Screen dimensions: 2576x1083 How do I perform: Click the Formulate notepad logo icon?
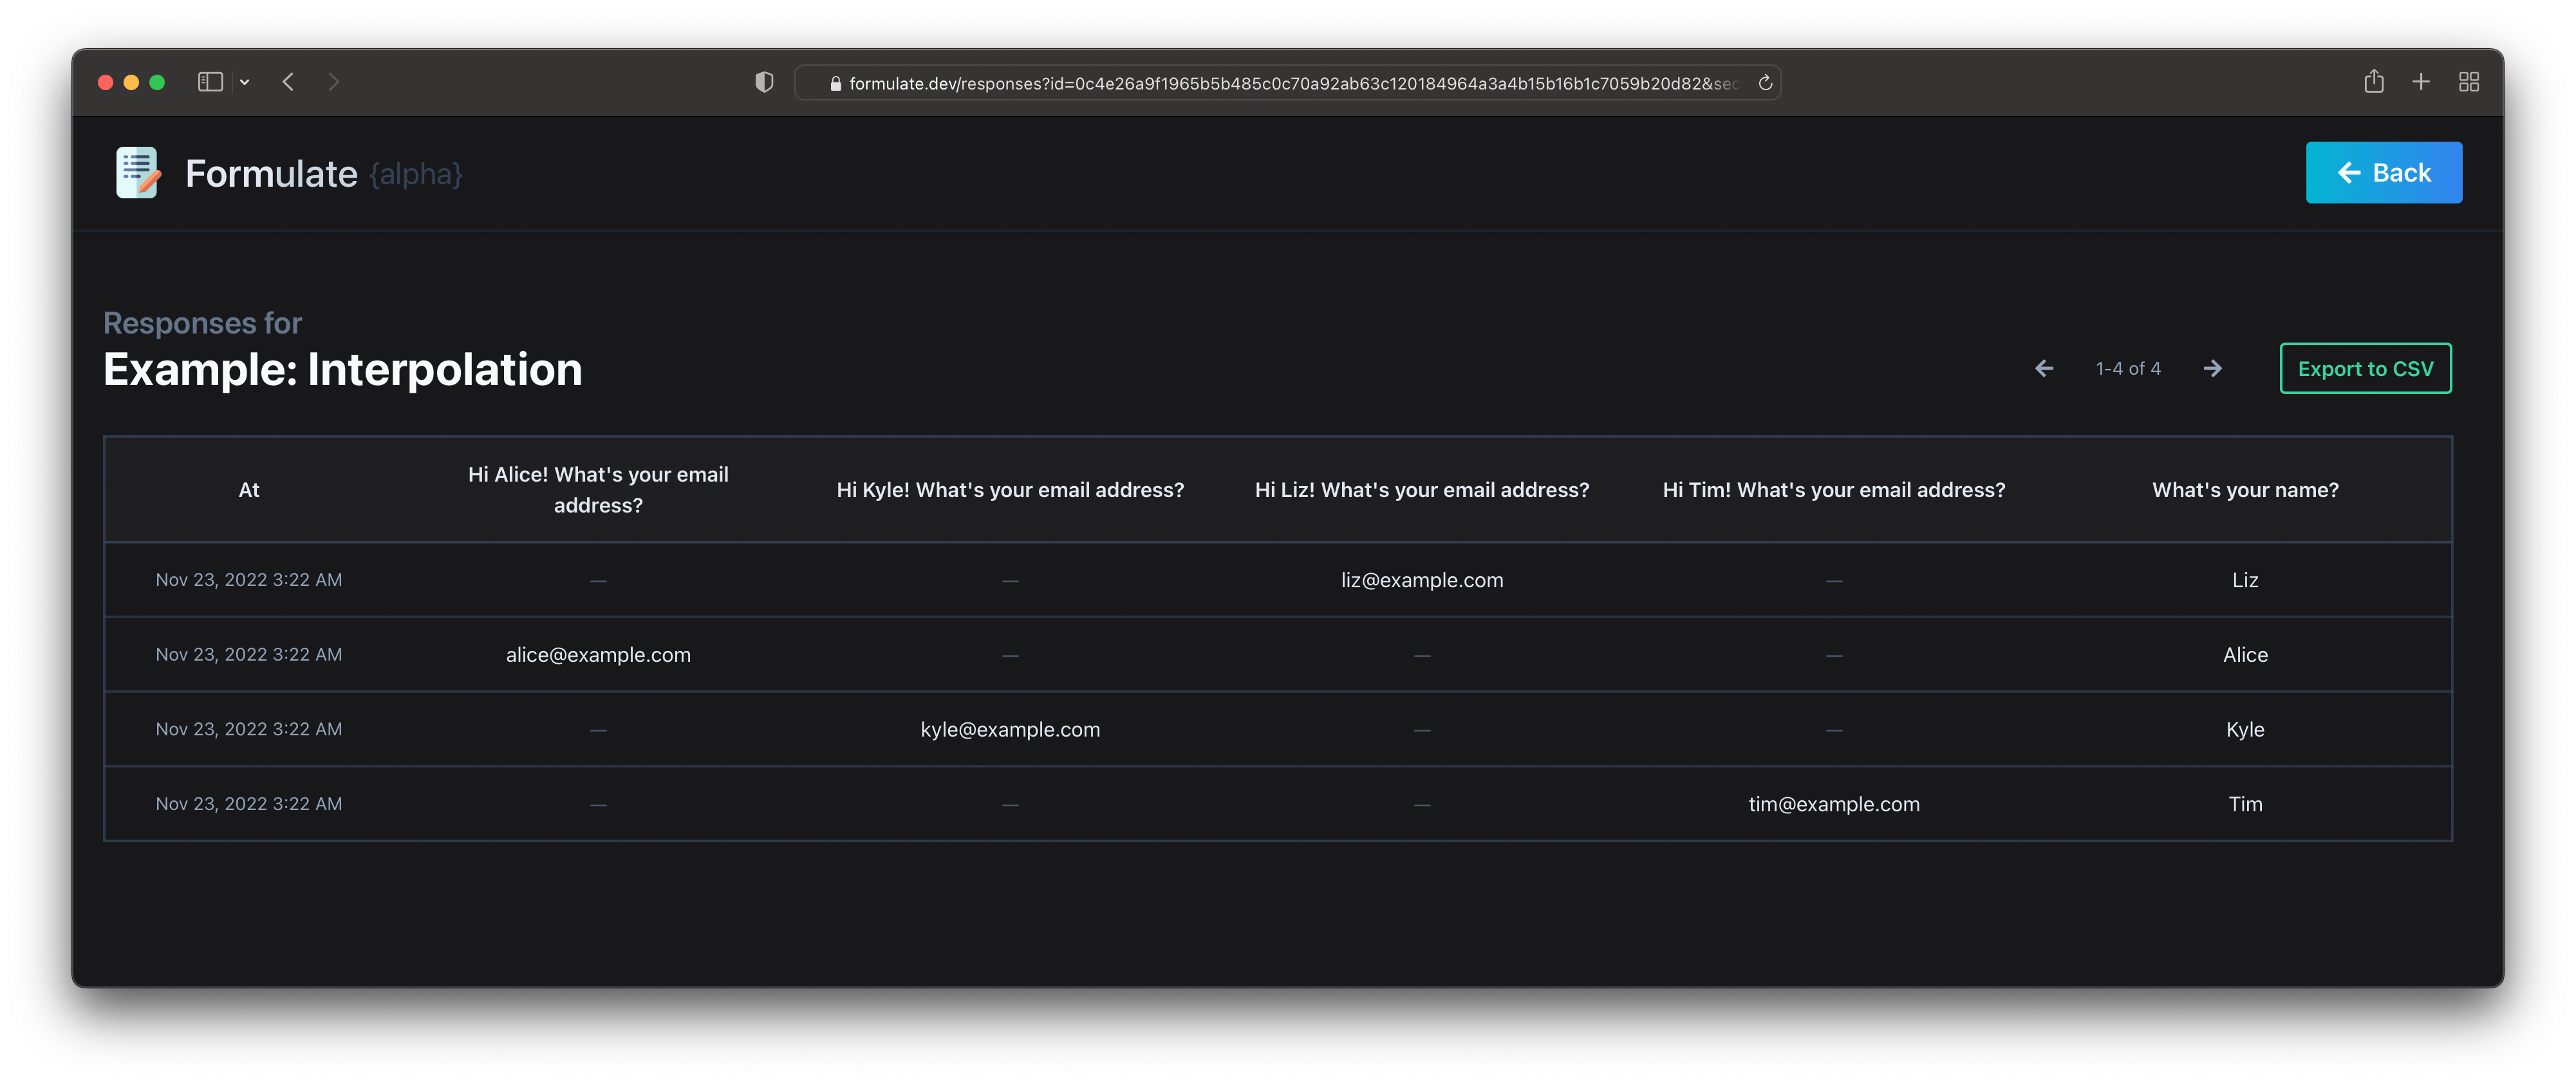137,173
